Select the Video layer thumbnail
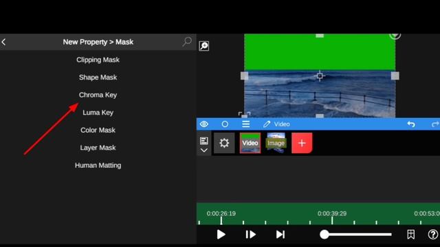The image size is (440, 247). 250,143
